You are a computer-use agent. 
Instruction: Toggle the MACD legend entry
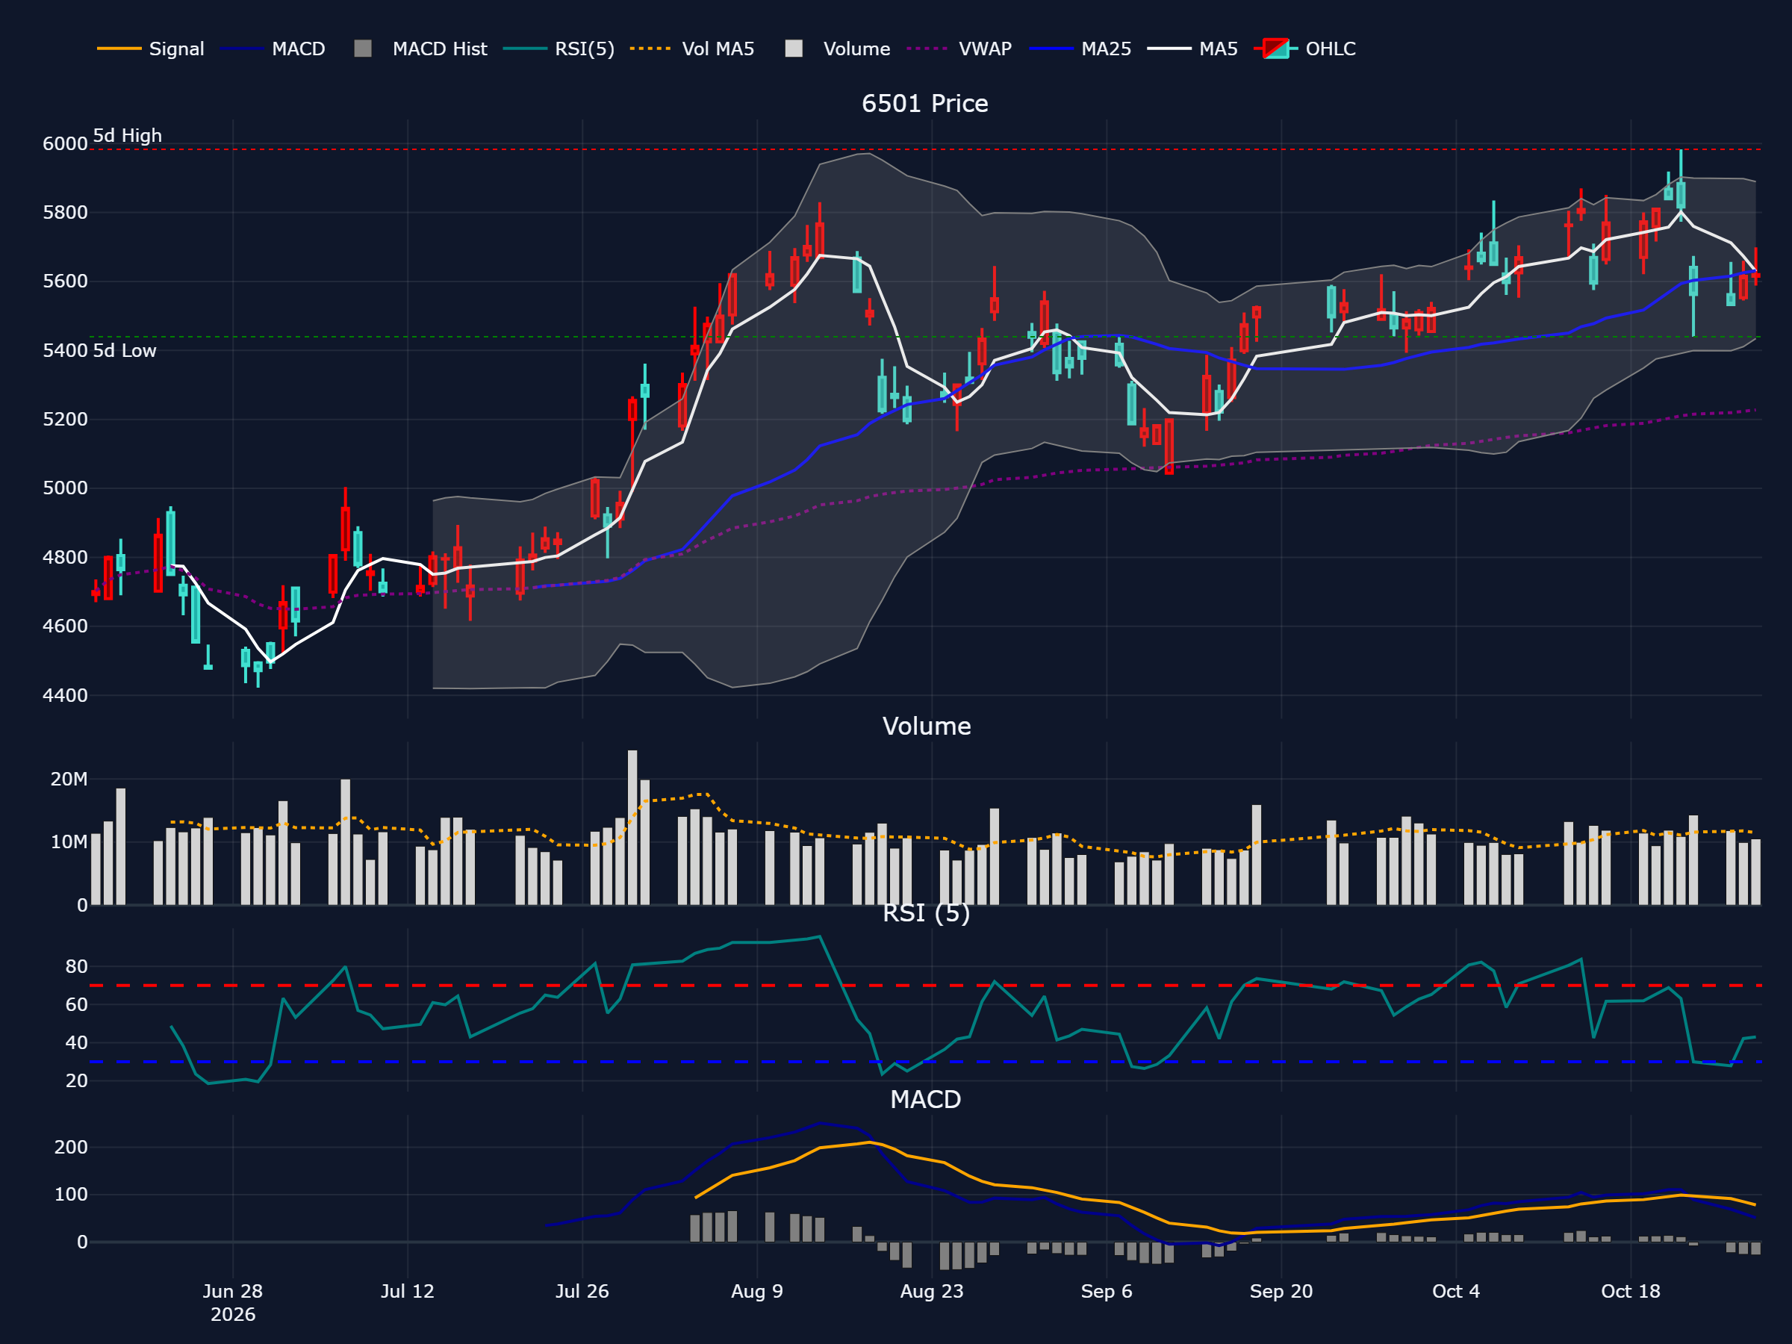(x=273, y=49)
